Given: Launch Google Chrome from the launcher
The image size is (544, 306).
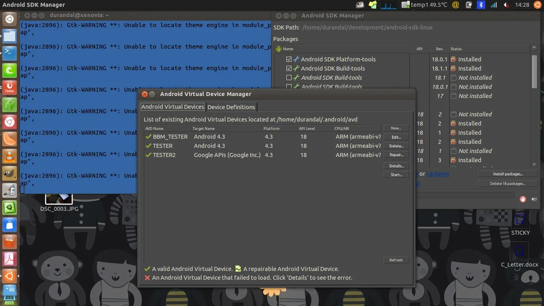Looking at the screenshot, I should pos(10,122).
